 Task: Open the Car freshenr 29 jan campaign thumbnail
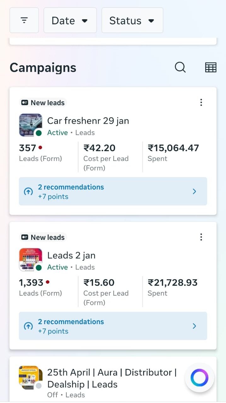30,125
